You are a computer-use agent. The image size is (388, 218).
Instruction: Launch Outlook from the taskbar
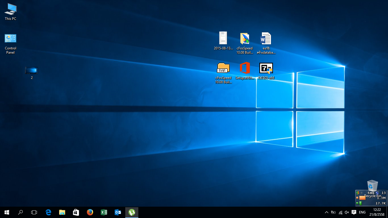coord(118,212)
